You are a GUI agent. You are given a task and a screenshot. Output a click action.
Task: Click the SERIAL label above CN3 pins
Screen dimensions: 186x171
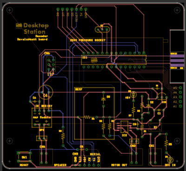(95, 154)
